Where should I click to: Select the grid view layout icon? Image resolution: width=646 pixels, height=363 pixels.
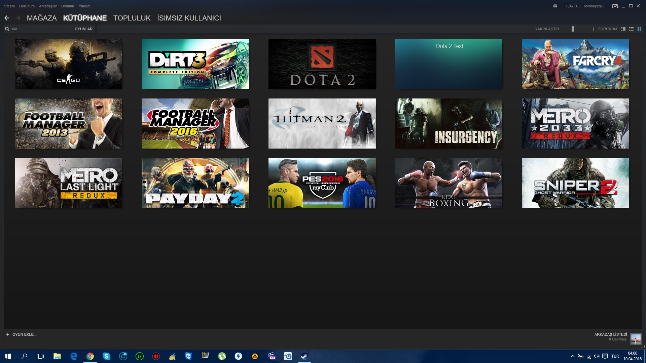(x=639, y=29)
